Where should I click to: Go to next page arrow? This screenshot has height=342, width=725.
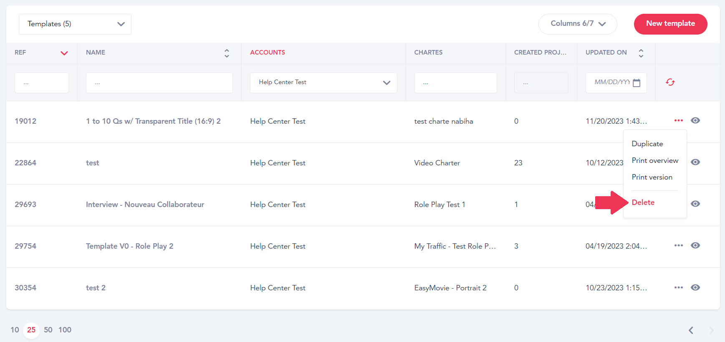(712, 330)
